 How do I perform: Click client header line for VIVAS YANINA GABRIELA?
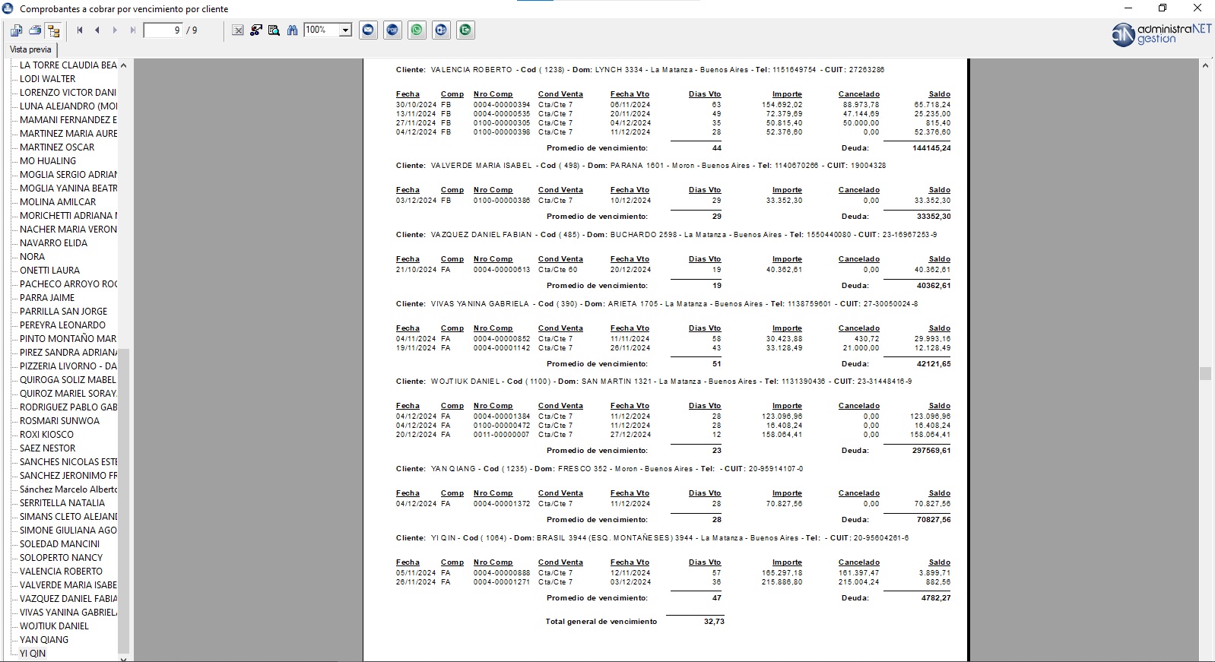(x=657, y=304)
